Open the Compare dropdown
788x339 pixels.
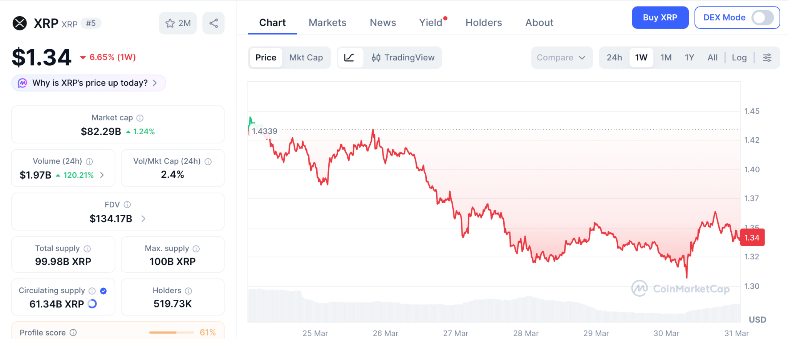[561, 58]
